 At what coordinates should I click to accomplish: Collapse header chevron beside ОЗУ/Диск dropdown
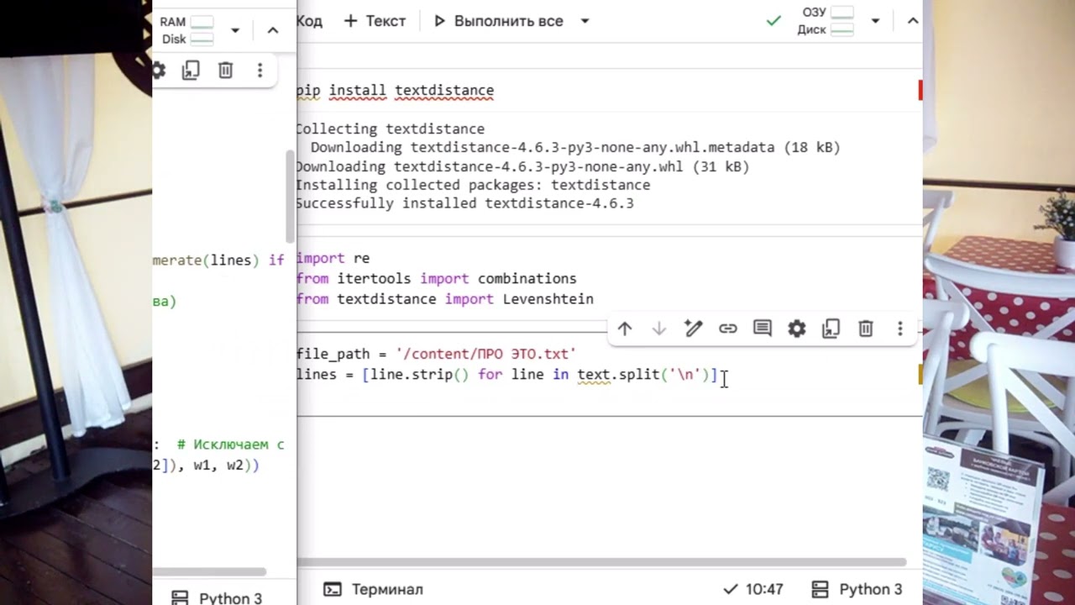913,21
